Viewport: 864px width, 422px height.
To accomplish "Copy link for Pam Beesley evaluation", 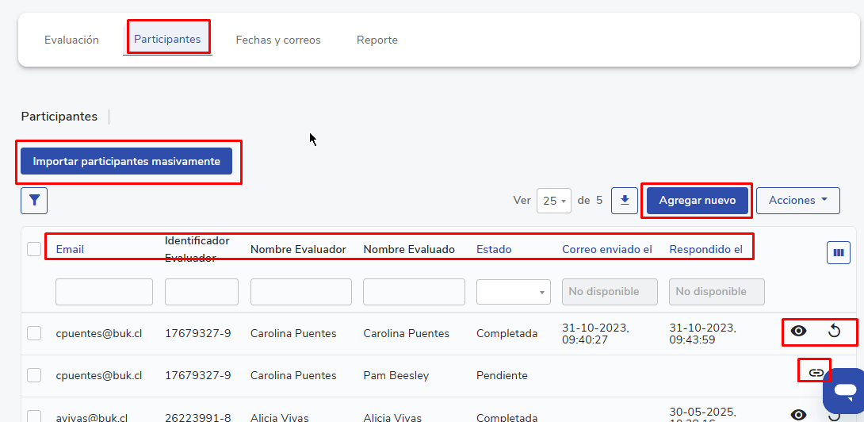I will (816, 372).
